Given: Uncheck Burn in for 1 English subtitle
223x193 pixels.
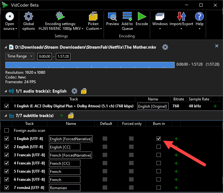Looking at the screenshot, I should click(159, 139).
